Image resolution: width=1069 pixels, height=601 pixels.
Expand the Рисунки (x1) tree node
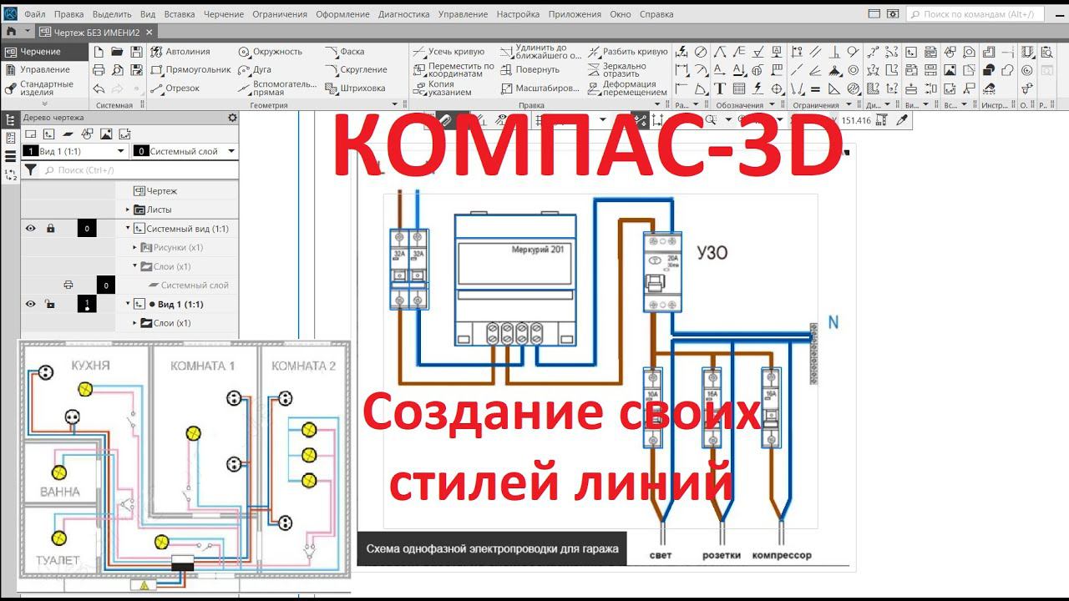(134, 248)
